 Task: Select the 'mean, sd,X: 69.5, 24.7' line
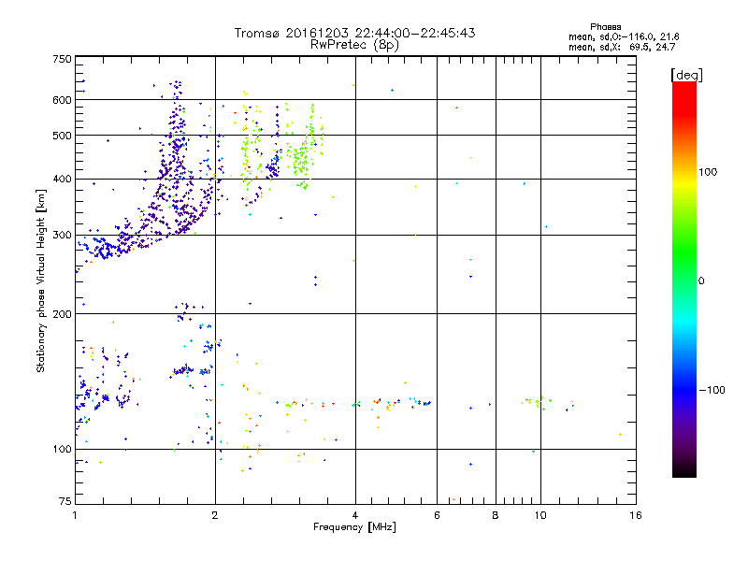pos(622,47)
